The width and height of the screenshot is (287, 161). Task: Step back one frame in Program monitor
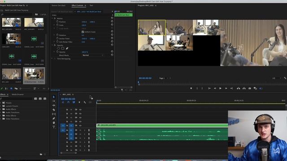(x=215, y=89)
